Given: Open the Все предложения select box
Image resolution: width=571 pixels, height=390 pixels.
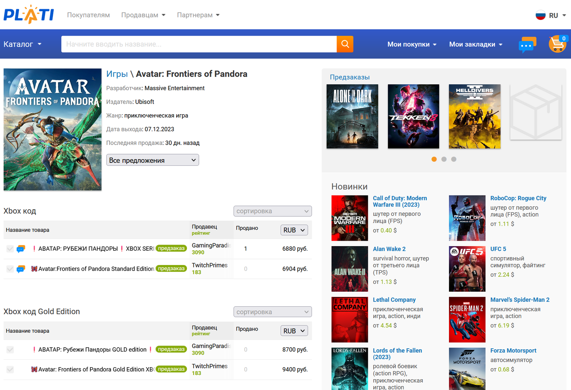Looking at the screenshot, I should coord(153,160).
